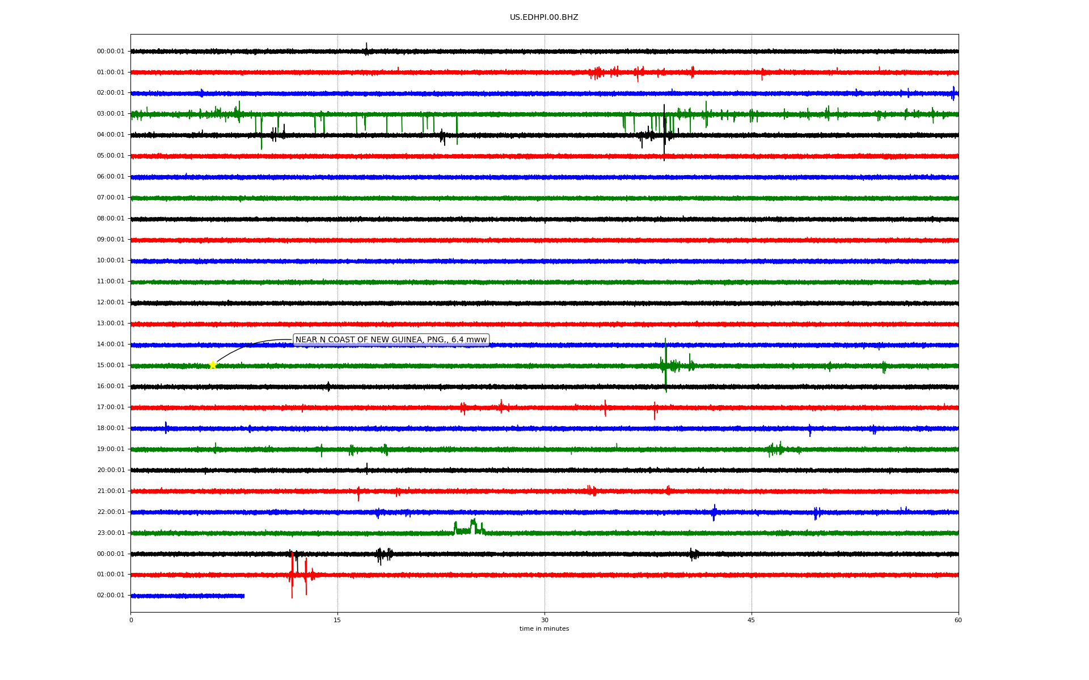Select the 06:00:01 trace label
The image size is (1089, 680).
point(111,177)
